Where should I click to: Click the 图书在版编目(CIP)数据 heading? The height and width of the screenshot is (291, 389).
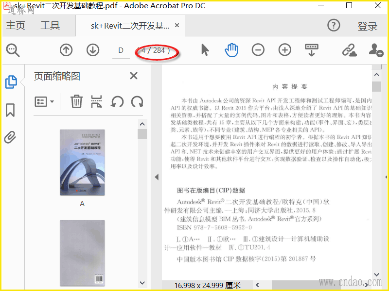(211, 190)
